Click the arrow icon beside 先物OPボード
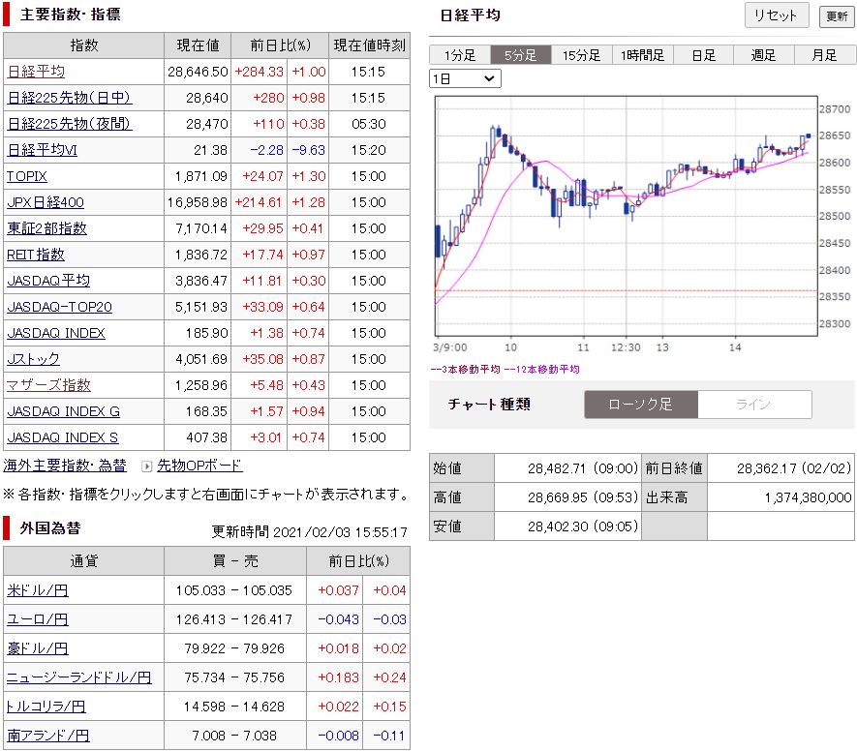This screenshot has width=857, height=752. click(x=146, y=466)
